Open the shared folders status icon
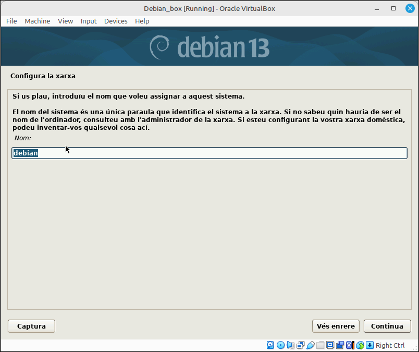 click(x=320, y=345)
